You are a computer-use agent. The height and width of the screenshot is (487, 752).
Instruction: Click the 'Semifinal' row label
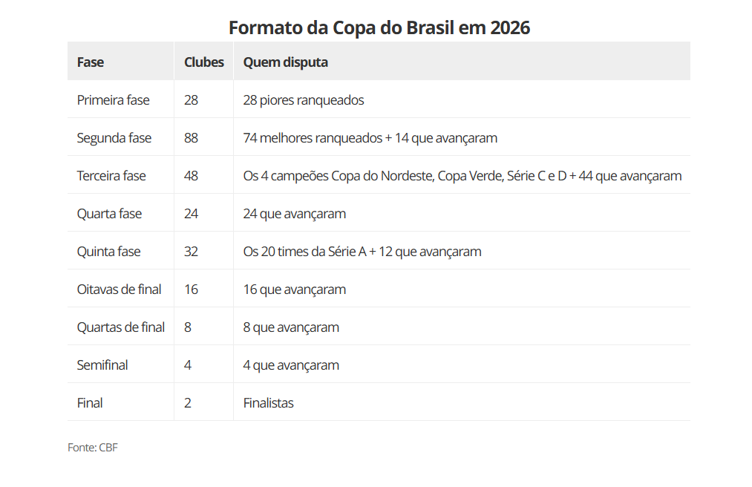tap(102, 365)
